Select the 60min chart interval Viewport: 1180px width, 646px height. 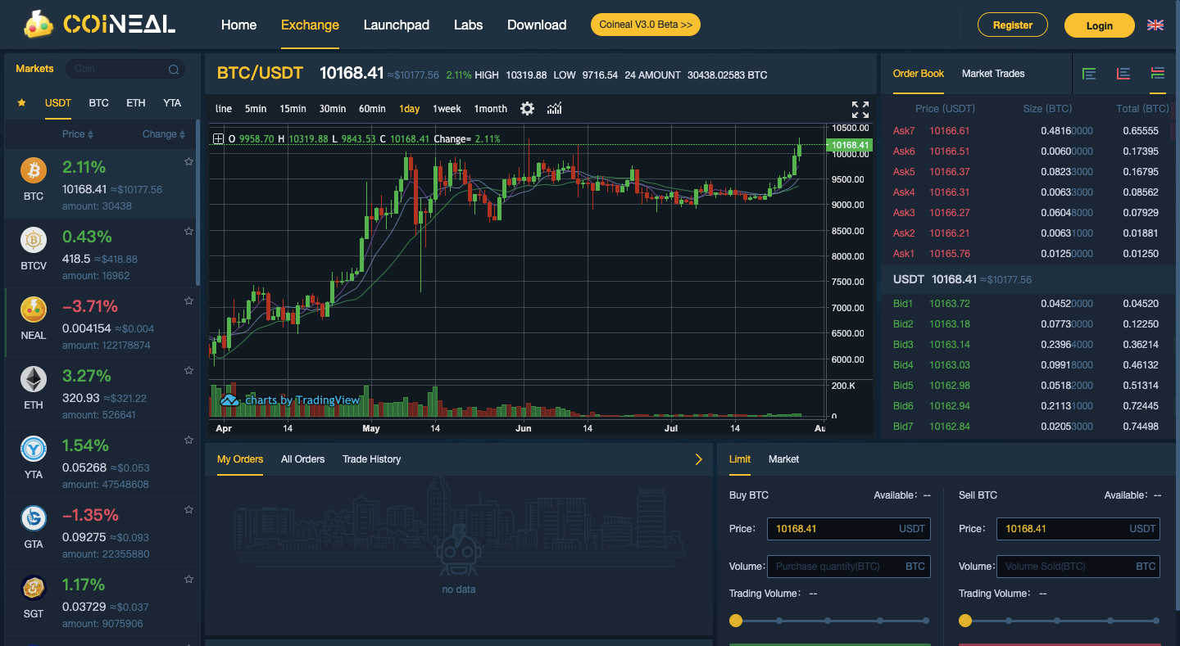click(x=372, y=109)
